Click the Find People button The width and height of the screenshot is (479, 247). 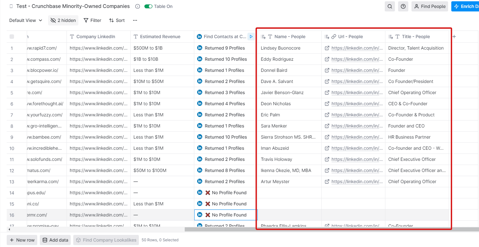(x=430, y=6)
